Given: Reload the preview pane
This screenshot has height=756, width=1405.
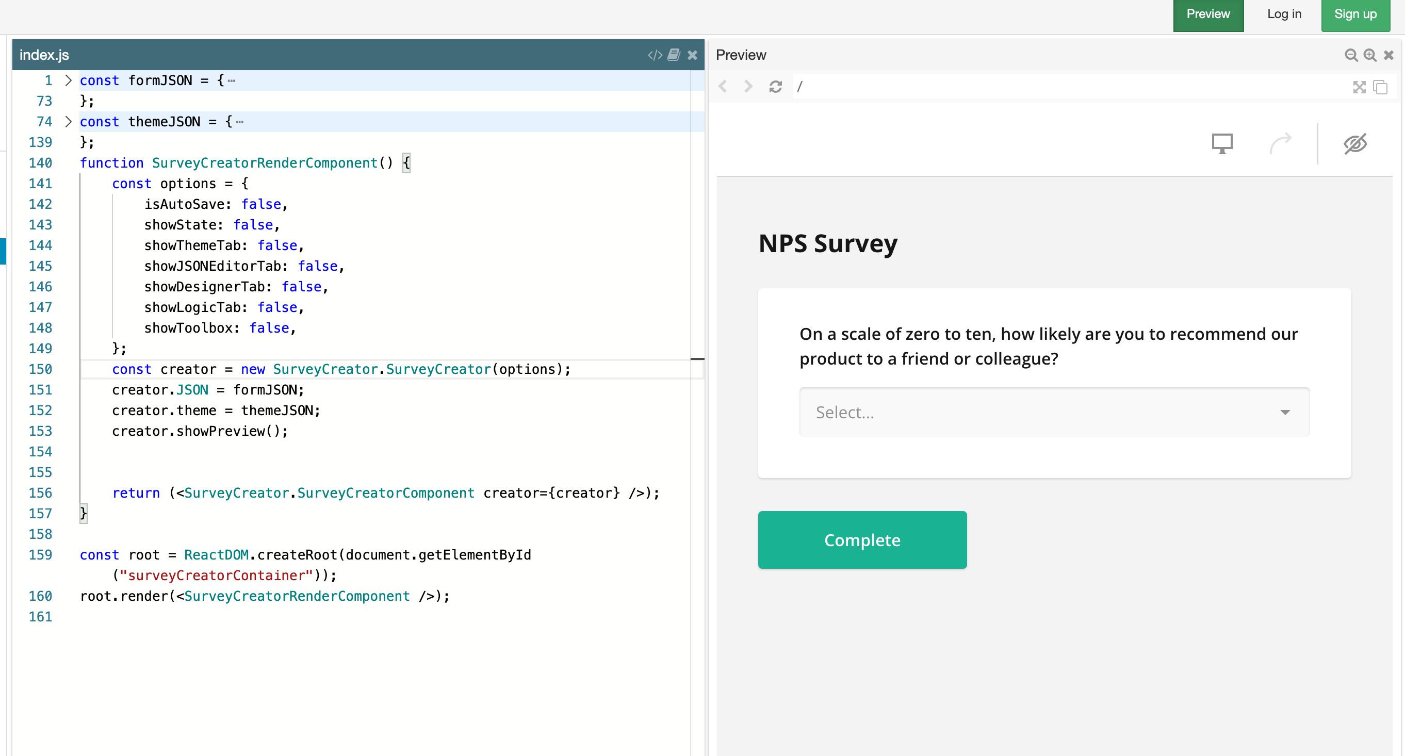Looking at the screenshot, I should [x=776, y=86].
